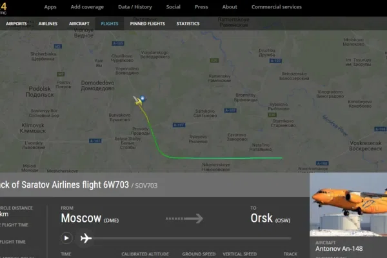
Task: Open the Apps menu
Action: tap(50, 7)
